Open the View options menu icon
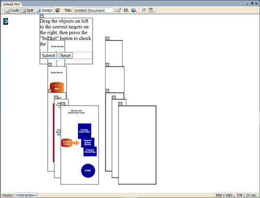This screenshot has height=198, width=260. click(151, 10)
